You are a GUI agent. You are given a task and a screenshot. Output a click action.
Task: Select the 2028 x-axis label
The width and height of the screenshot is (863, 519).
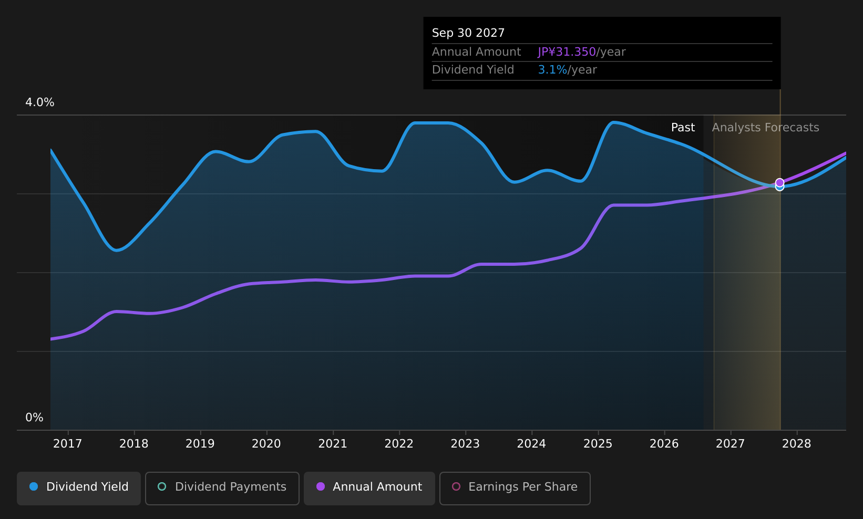point(797,444)
